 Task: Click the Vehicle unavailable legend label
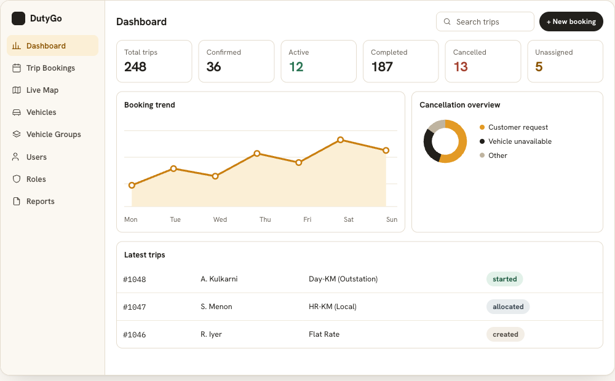(x=520, y=141)
